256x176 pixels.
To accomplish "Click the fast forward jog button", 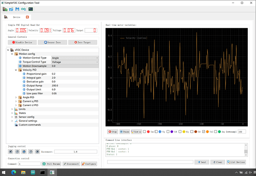I will 37,152.
